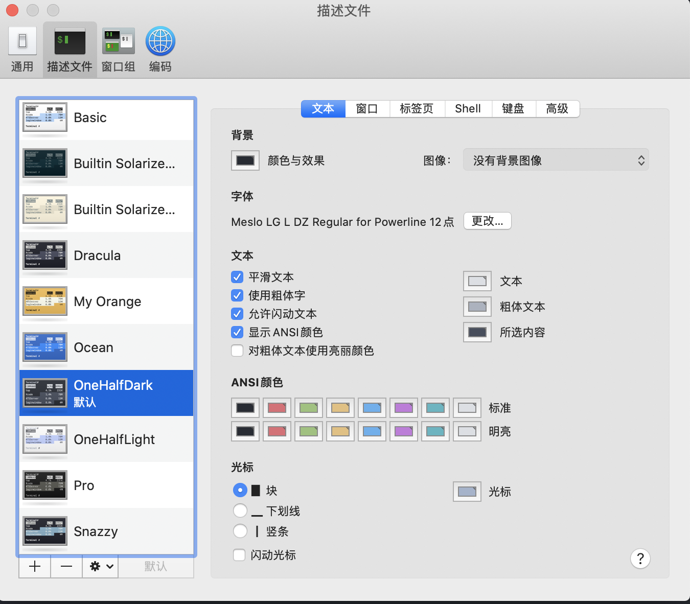Switch to the 文本 tab
The image size is (690, 604).
pos(324,108)
